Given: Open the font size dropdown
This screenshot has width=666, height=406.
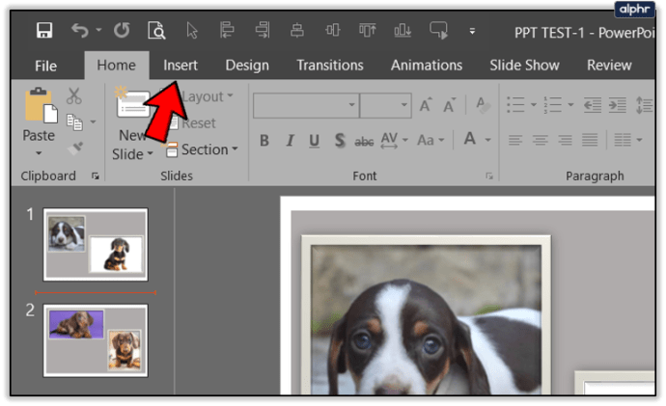Looking at the screenshot, I should [x=431, y=105].
